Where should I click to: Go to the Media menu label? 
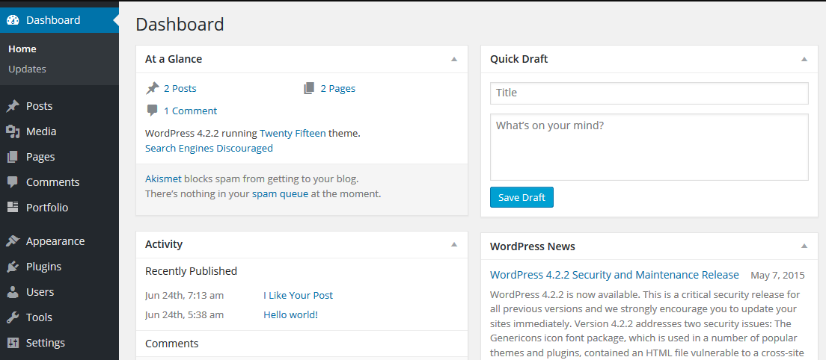[x=41, y=131]
